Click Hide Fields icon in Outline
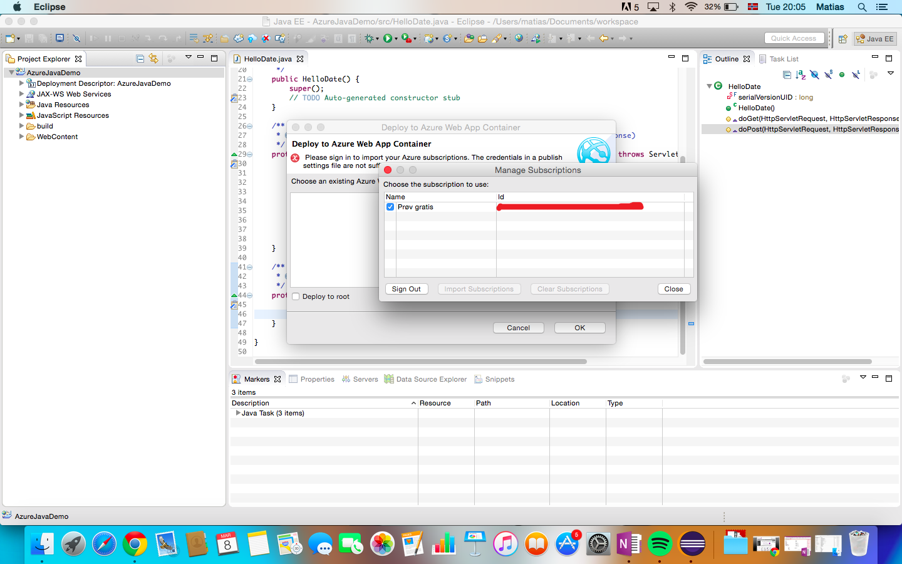 (814, 75)
